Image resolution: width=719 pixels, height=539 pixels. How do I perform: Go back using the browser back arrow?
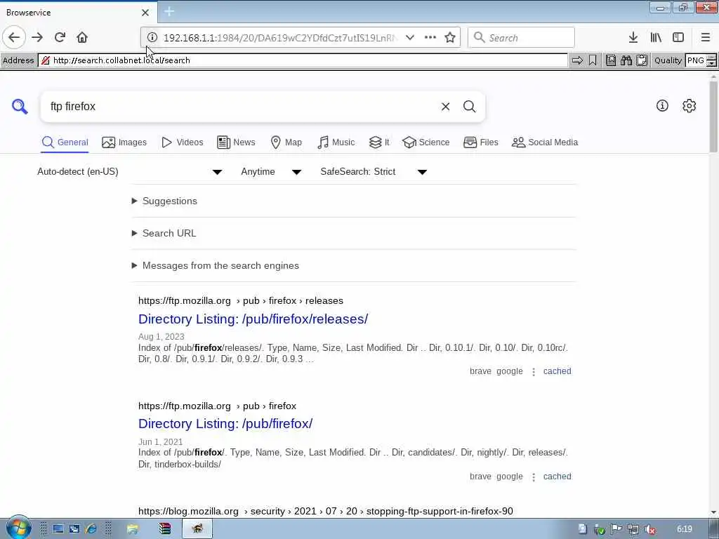point(14,38)
